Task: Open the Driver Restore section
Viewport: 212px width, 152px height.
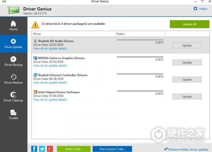Action: (x=14, y=79)
